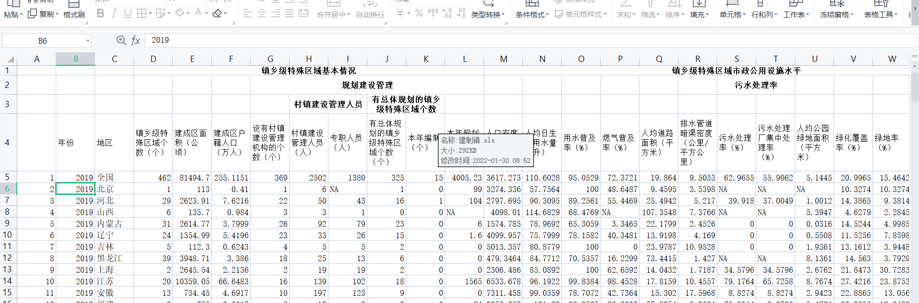Image resolution: width=919 pixels, height=303 pixels.
Task: Toggle underline formatting
Action: pos(127,13)
